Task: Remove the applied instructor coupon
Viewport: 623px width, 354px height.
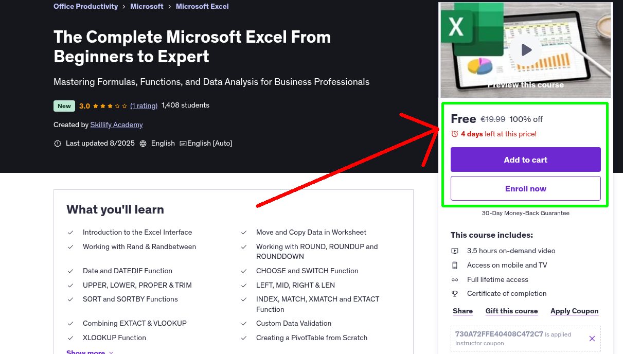Action: 592,339
